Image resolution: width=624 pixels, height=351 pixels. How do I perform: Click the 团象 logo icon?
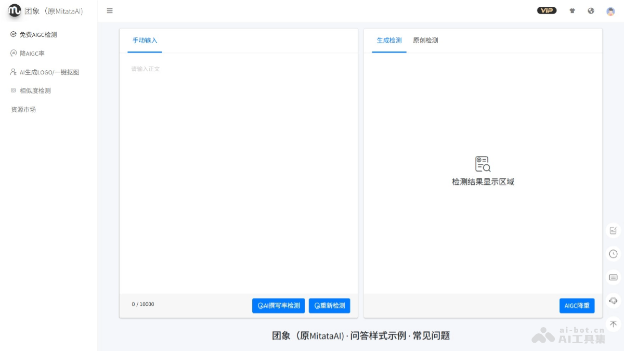(x=14, y=10)
